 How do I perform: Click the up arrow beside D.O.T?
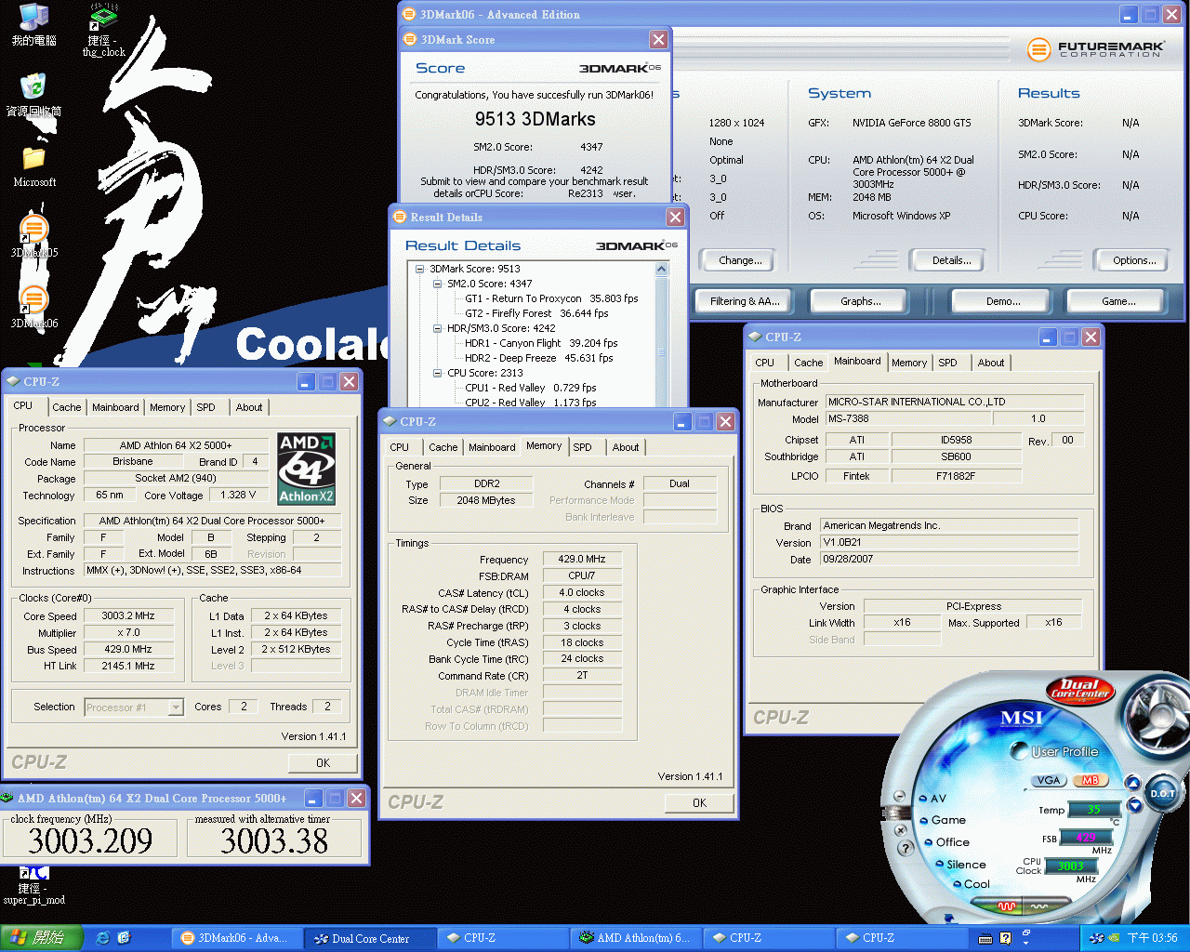tap(1133, 782)
